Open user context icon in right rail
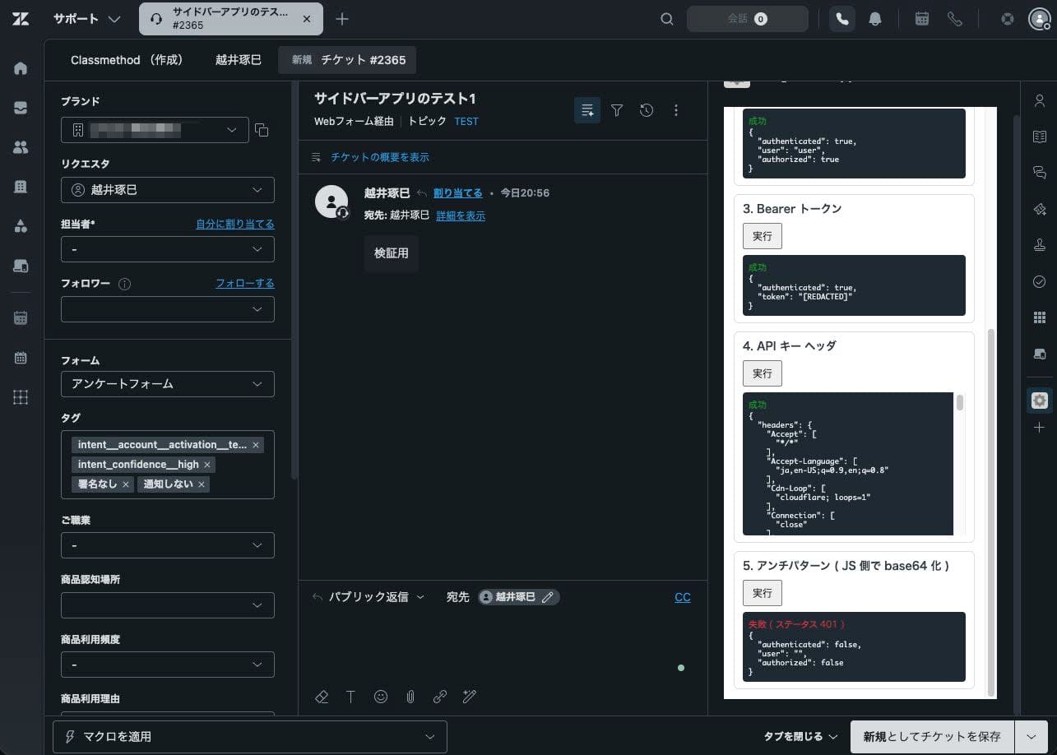 tap(1039, 100)
